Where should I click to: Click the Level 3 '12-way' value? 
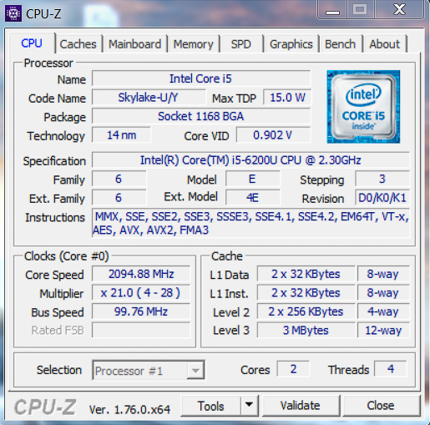383,330
